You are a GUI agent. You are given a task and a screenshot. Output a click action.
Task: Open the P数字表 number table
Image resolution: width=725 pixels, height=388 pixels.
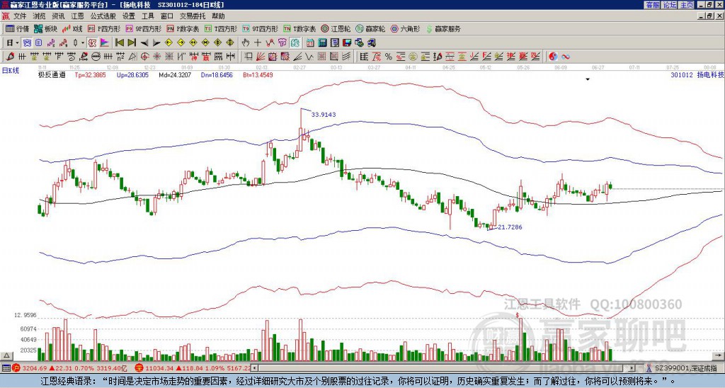183,28
